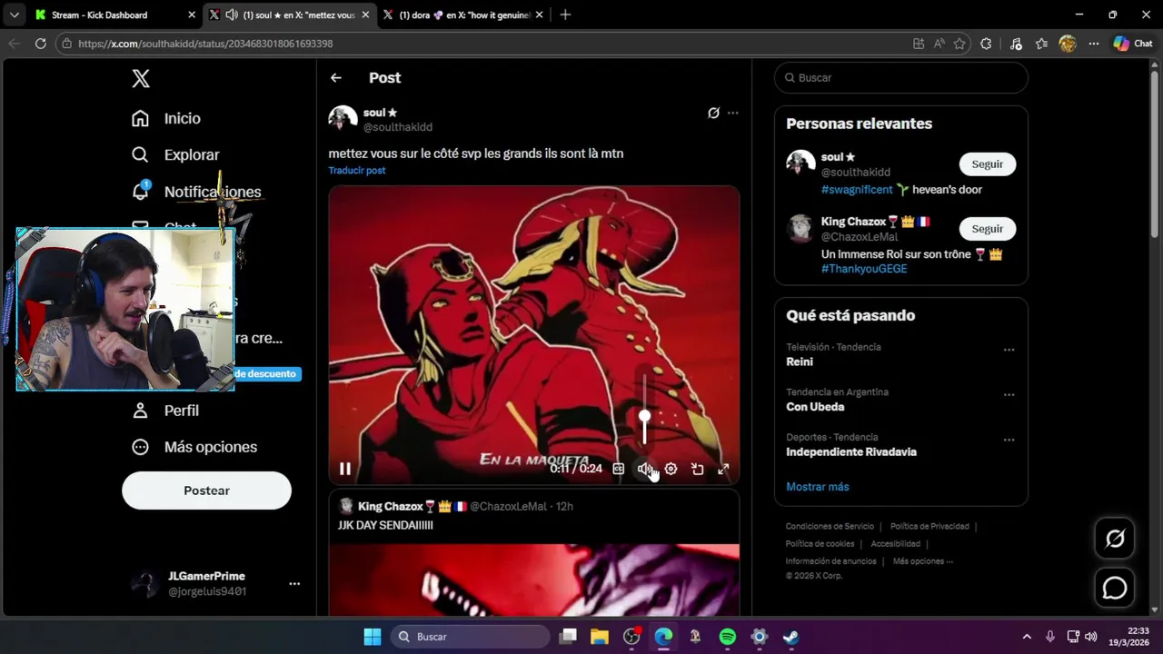Open options for Independiente Rivadavia trend
This screenshot has height=654, width=1163.
[x=1009, y=440]
